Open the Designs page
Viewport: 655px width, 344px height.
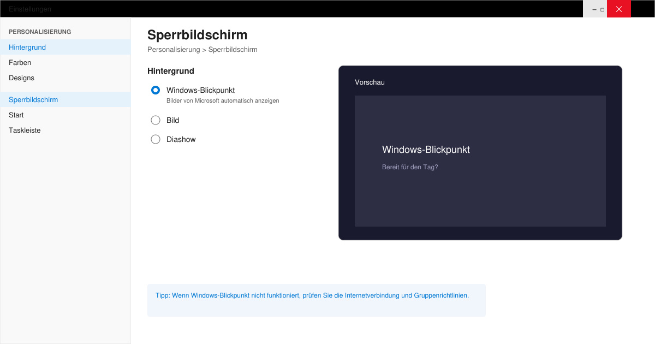65,78
